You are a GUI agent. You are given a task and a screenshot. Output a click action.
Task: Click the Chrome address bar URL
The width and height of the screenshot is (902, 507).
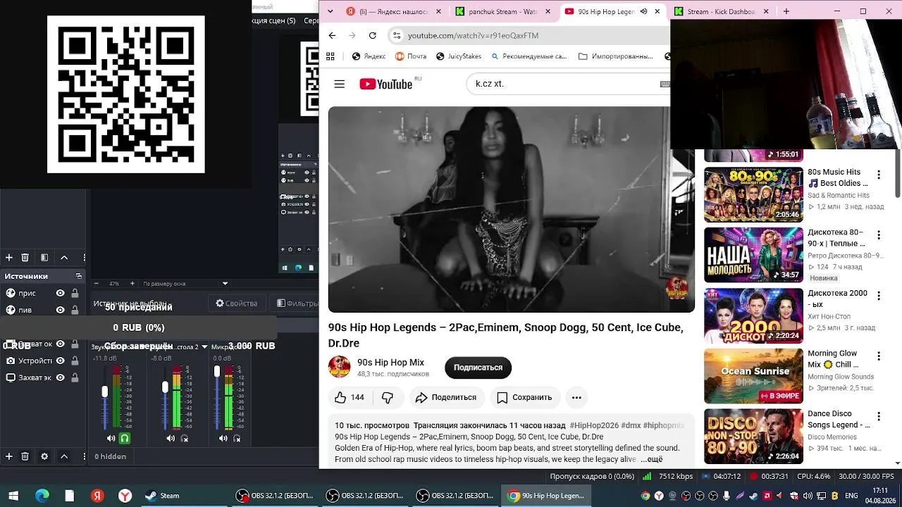click(473, 35)
